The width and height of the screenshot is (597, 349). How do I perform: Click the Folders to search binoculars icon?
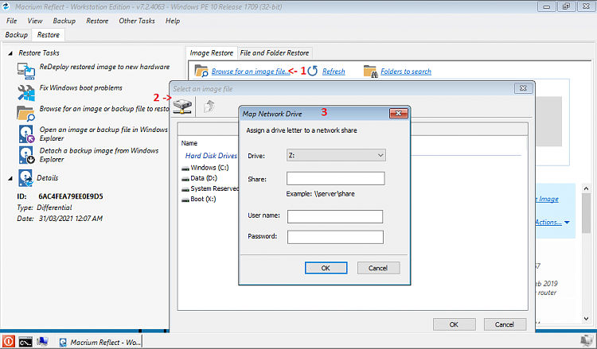[370, 71]
